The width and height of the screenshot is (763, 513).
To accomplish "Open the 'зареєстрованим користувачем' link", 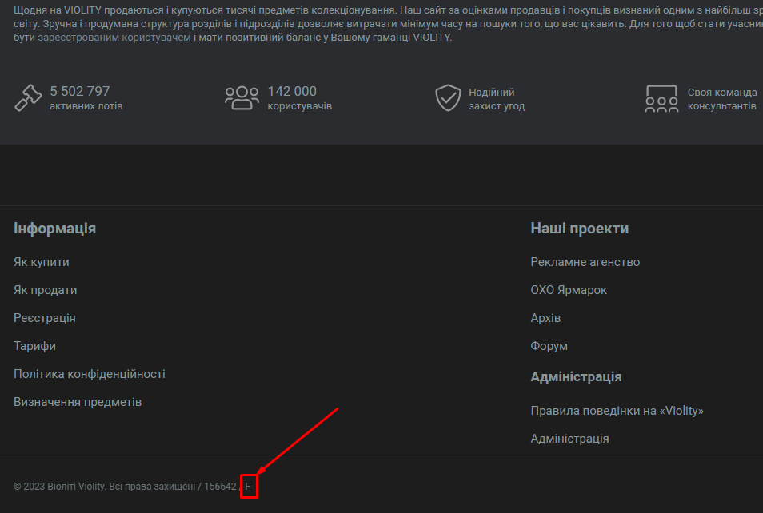I will [114, 38].
